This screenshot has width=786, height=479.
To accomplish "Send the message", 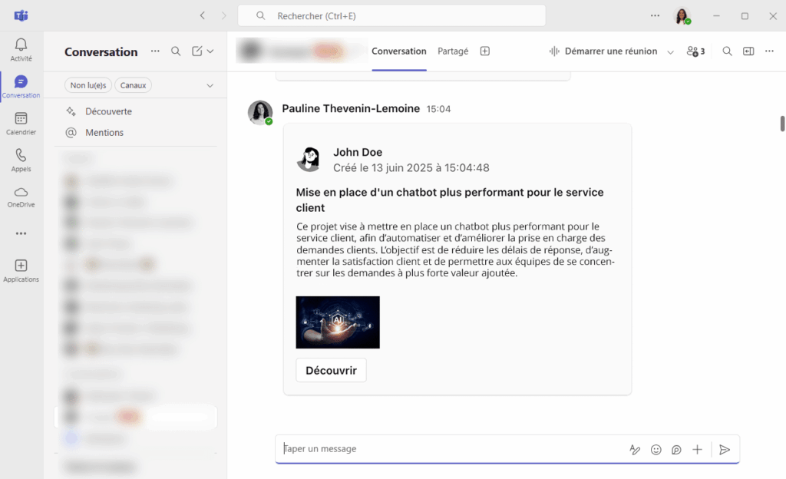I will click(725, 449).
